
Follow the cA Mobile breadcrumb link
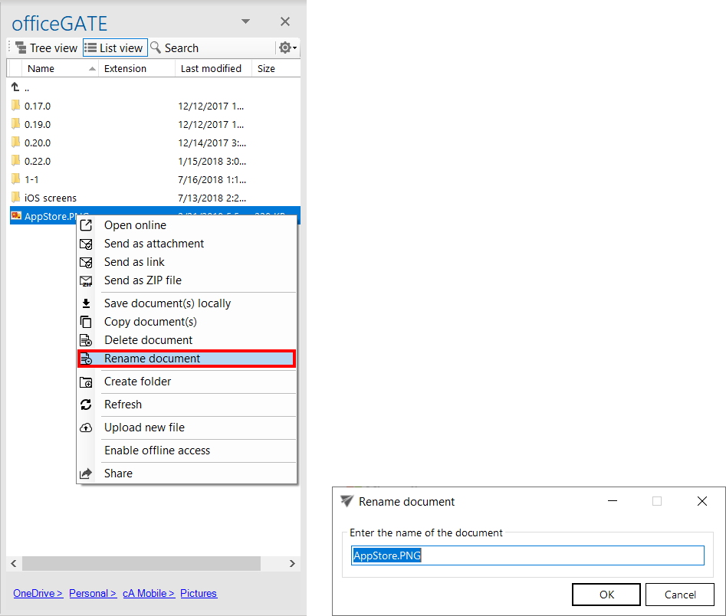click(x=148, y=593)
